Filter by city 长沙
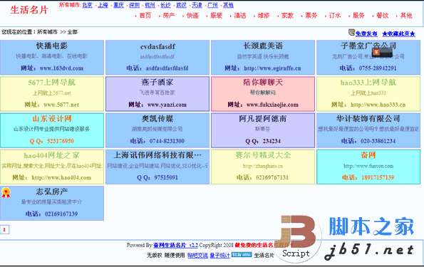The width and height of the screenshot is (424, 267). pyautogui.click(x=166, y=5)
